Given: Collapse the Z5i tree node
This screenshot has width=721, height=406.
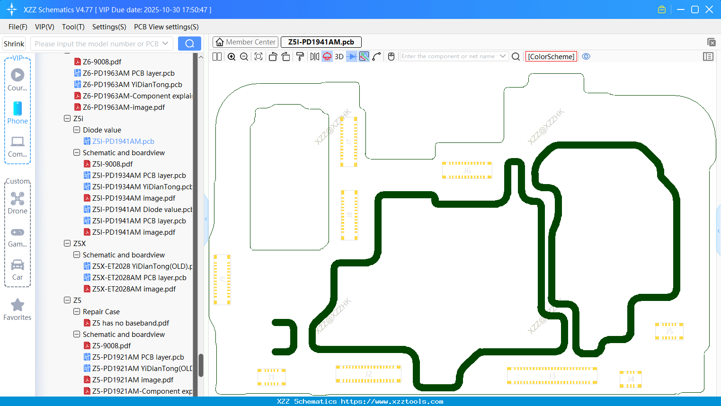Looking at the screenshot, I should click(x=67, y=119).
